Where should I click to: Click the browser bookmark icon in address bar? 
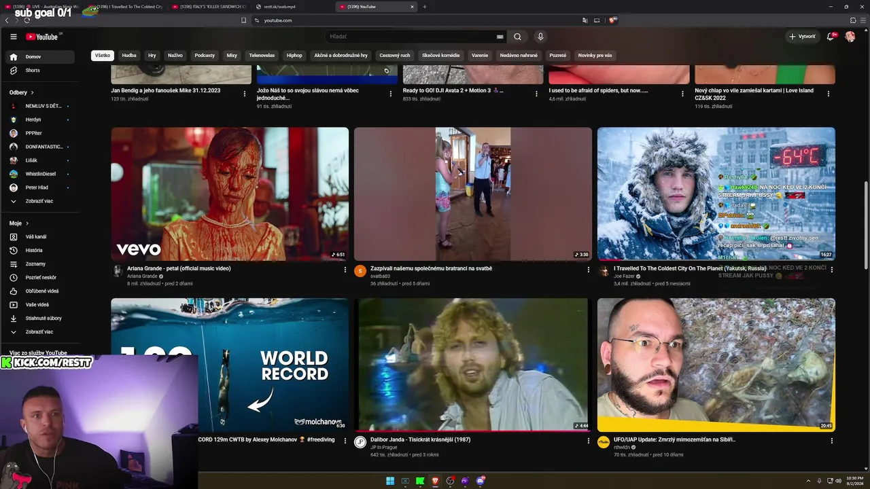point(243,20)
